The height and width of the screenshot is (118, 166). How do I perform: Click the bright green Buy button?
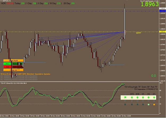(x=7, y=64)
